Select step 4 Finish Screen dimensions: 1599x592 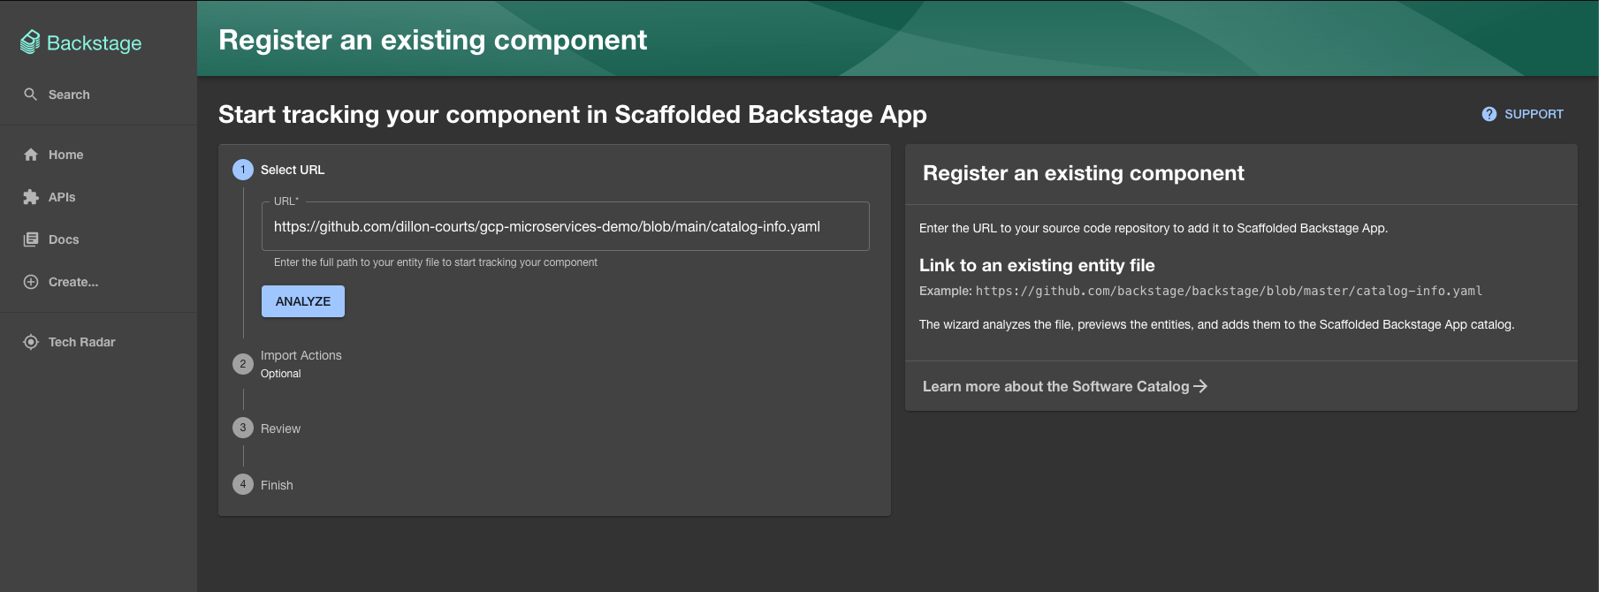click(x=277, y=485)
